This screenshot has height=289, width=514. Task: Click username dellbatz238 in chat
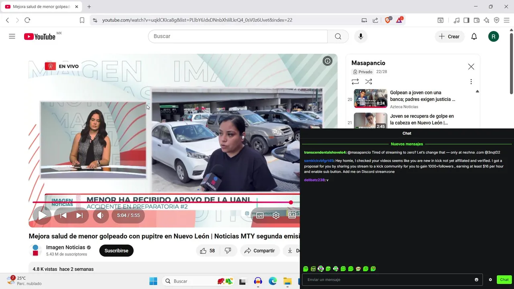point(314,180)
